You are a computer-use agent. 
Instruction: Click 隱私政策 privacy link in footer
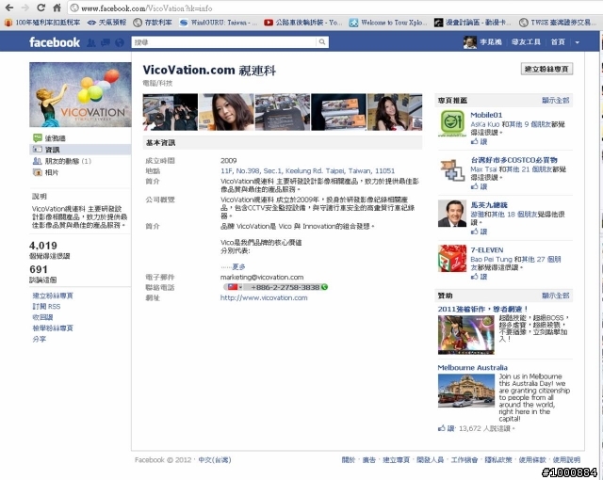pyautogui.click(x=498, y=459)
